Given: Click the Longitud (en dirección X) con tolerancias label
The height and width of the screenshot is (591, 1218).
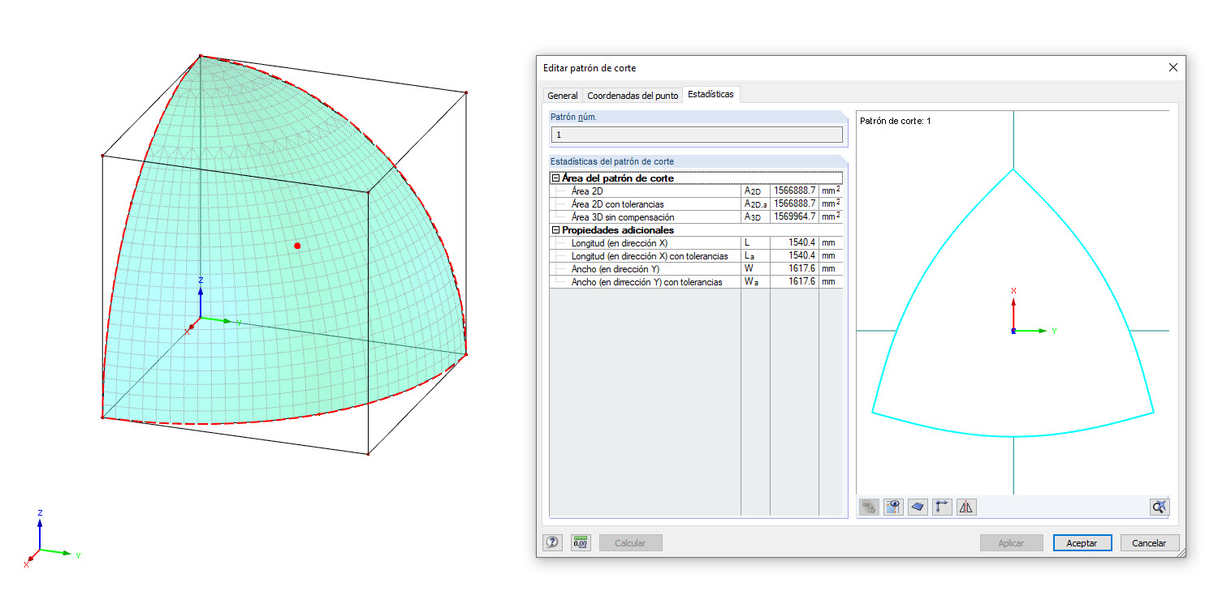Looking at the screenshot, I should tap(650, 256).
